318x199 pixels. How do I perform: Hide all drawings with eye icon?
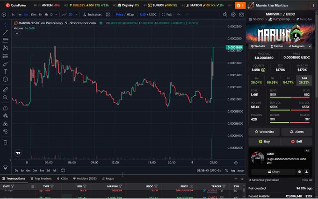[x=5, y=132]
